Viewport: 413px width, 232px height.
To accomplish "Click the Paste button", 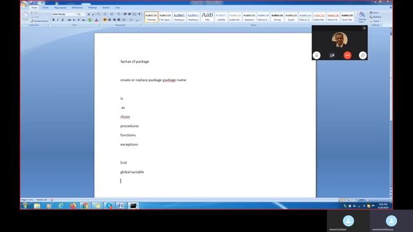I will (x=26, y=16).
